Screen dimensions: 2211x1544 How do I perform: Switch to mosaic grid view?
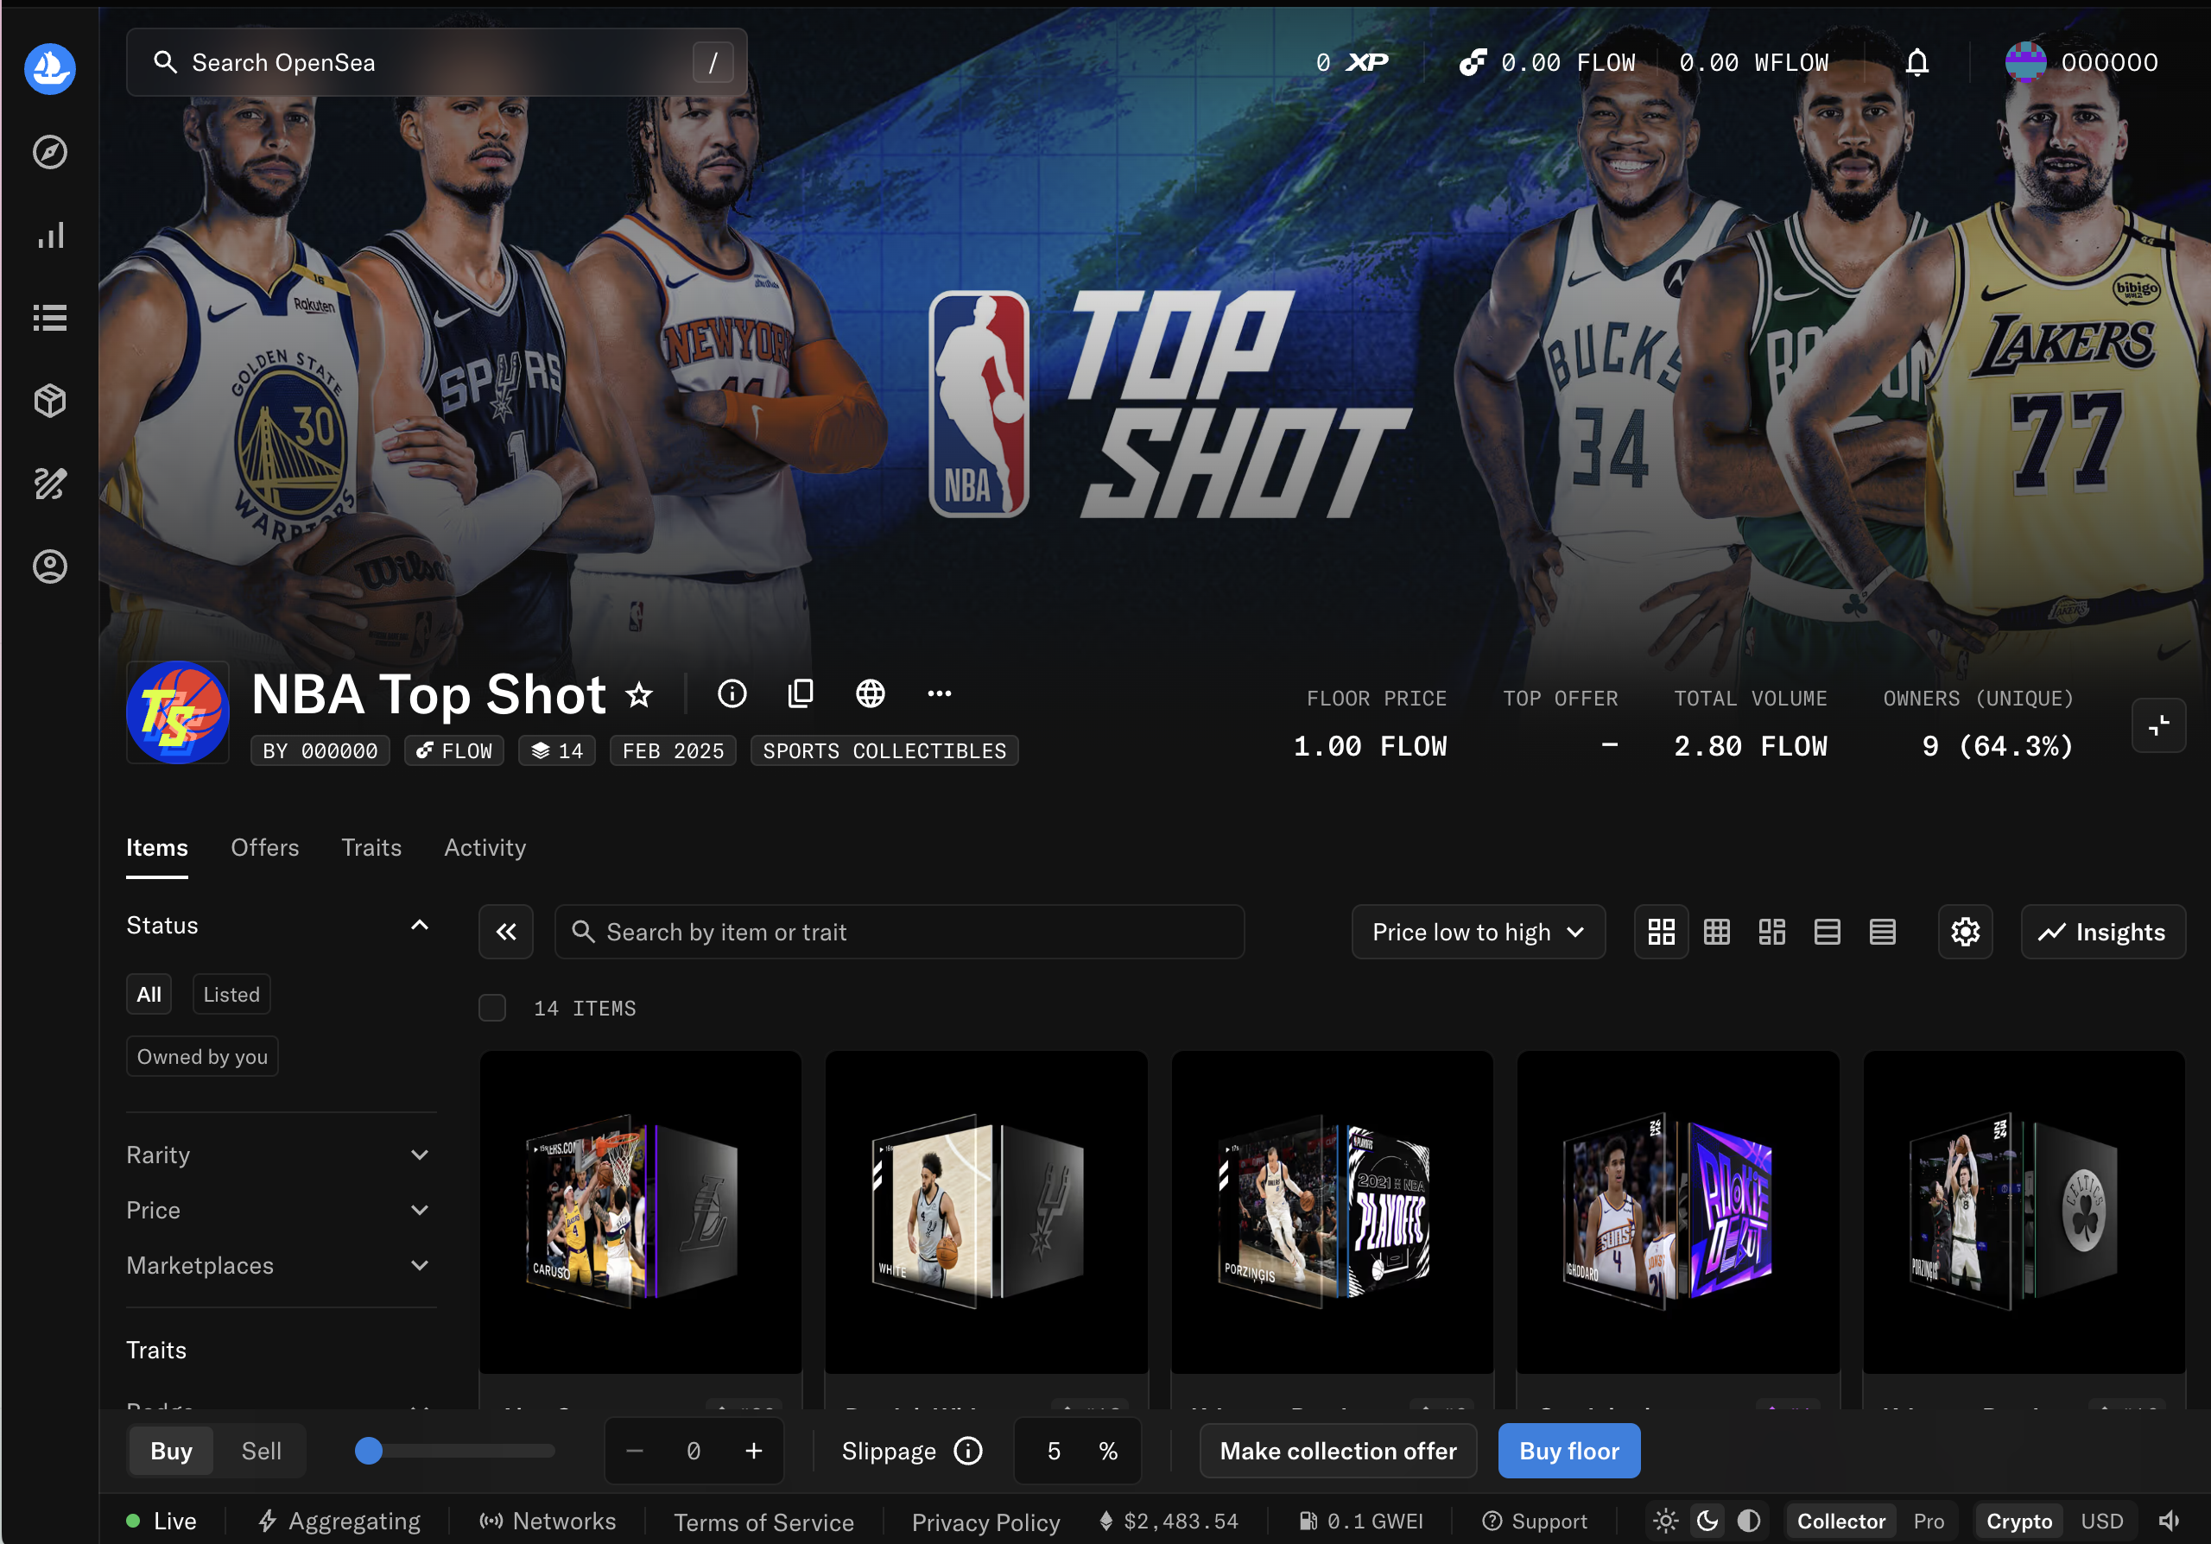point(1772,932)
